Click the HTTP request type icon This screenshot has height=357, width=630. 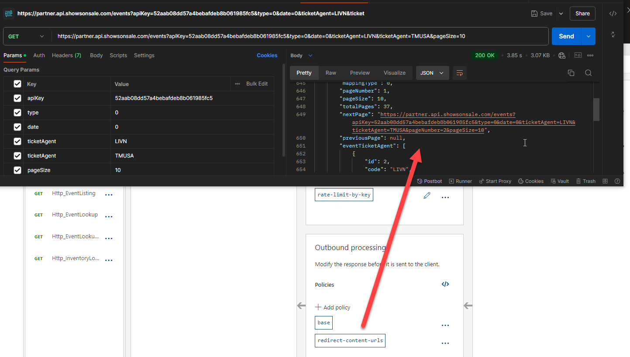(x=9, y=14)
